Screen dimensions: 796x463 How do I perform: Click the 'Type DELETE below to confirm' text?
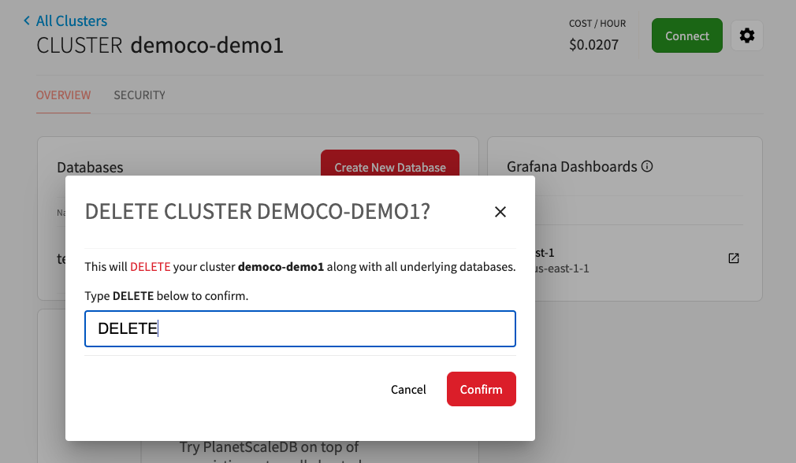coord(166,295)
